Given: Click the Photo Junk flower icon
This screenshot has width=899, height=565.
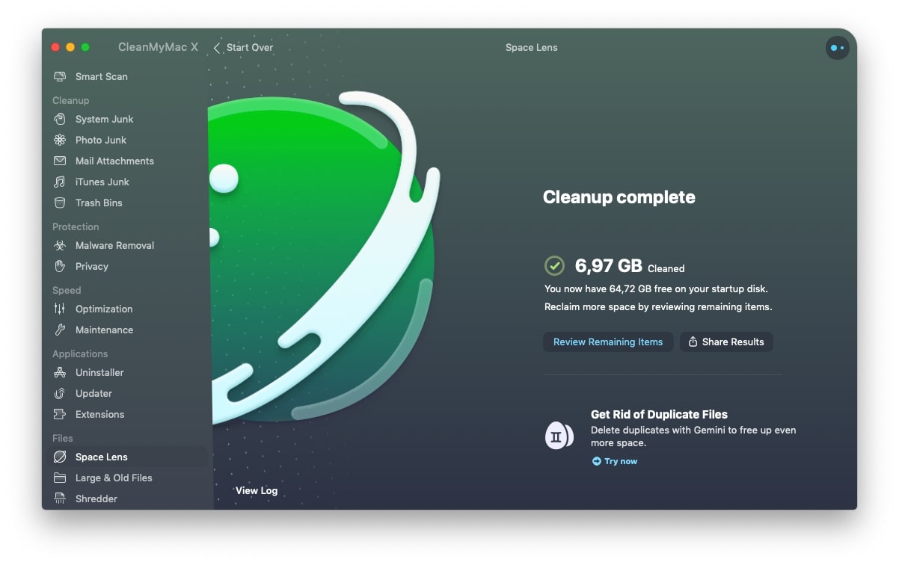Looking at the screenshot, I should tap(60, 140).
